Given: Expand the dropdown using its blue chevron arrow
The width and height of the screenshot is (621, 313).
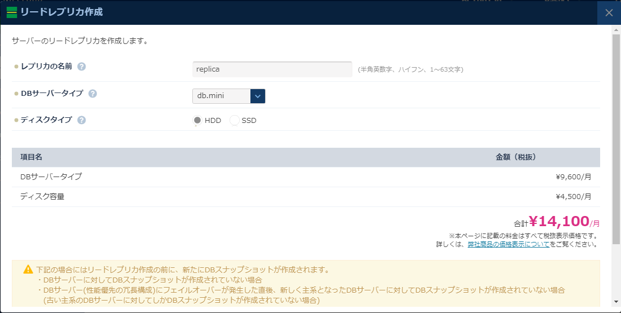Looking at the screenshot, I should pyautogui.click(x=257, y=96).
